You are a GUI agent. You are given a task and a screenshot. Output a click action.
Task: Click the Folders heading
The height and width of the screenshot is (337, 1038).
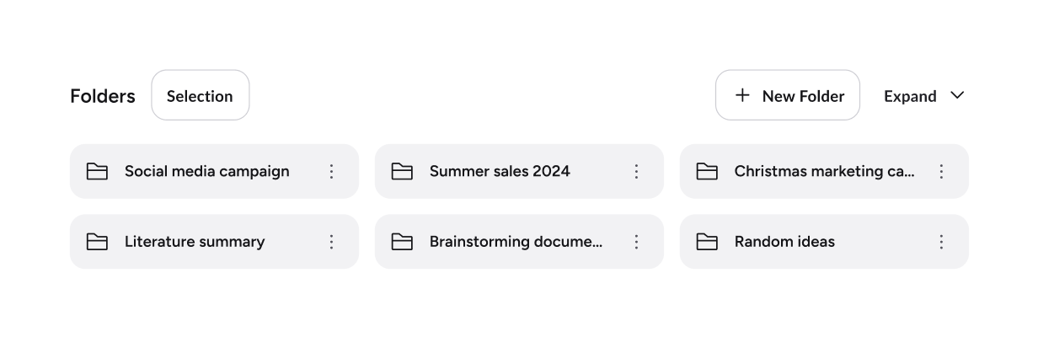click(x=103, y=96)
